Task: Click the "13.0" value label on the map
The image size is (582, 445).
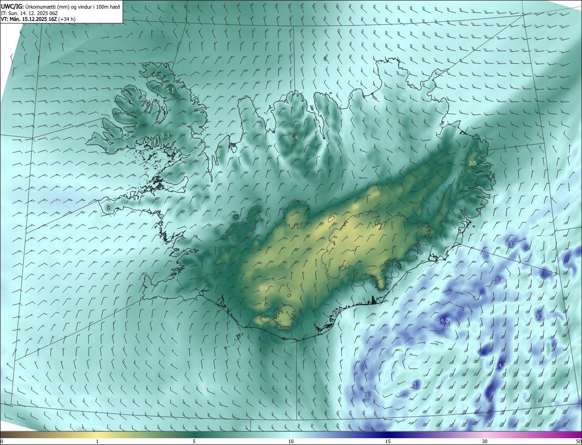Action: [368, 396]
